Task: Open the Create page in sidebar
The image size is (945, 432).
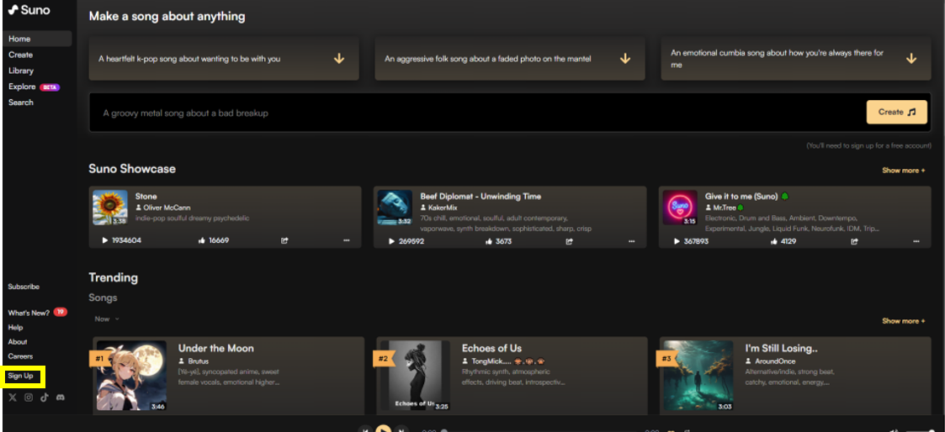Action: click(20, 55)
